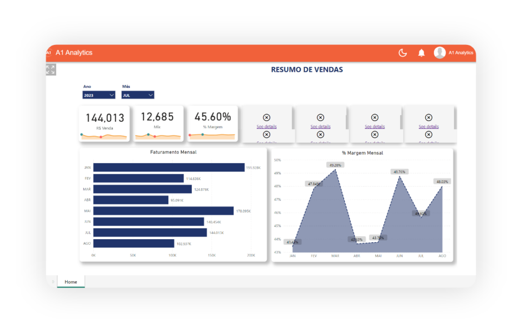
Task: Select the R$ Venda 144,013 card
Action: [x=104, y=123]
